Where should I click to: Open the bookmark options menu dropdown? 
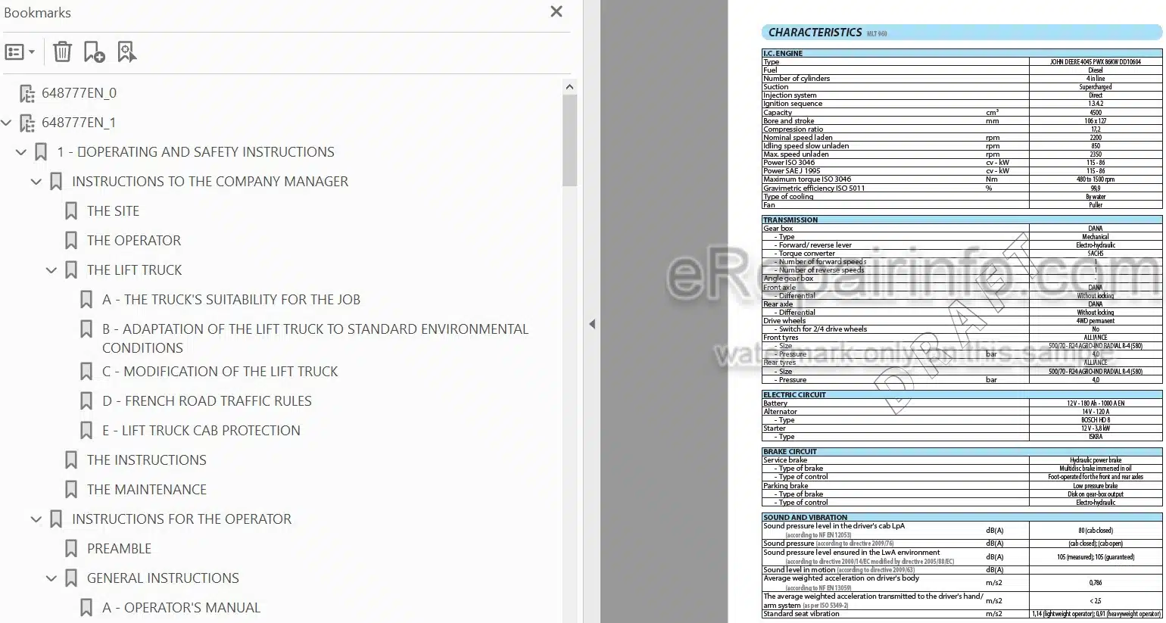click(20, 52)
